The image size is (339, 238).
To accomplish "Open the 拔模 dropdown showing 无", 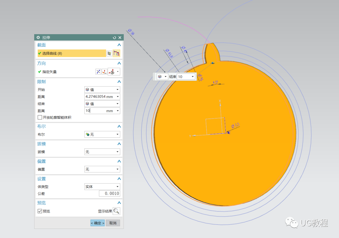I will 102,152.
